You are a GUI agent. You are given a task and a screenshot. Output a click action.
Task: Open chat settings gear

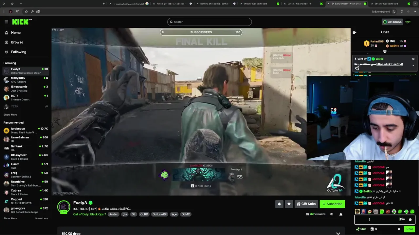pos(399,229)
